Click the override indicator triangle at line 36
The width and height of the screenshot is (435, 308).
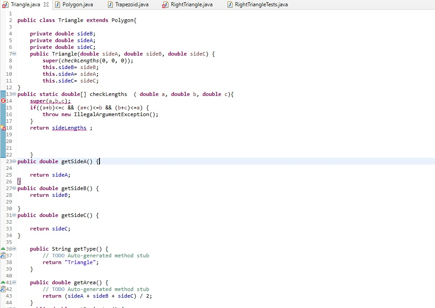coord(2,249)
